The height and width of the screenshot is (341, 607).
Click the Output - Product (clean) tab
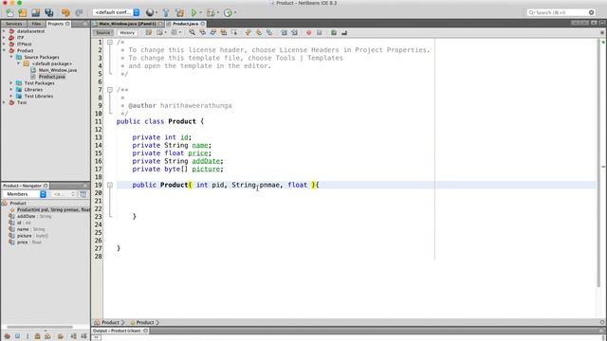(x=120, y=331)
